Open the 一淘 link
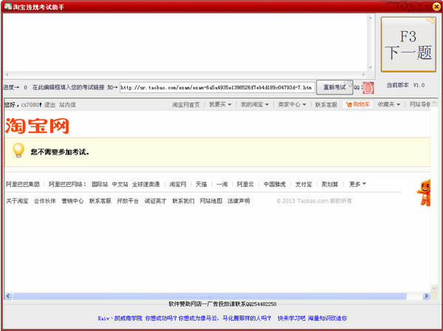Viewport: 443px width, 331px height. (221, 184)
